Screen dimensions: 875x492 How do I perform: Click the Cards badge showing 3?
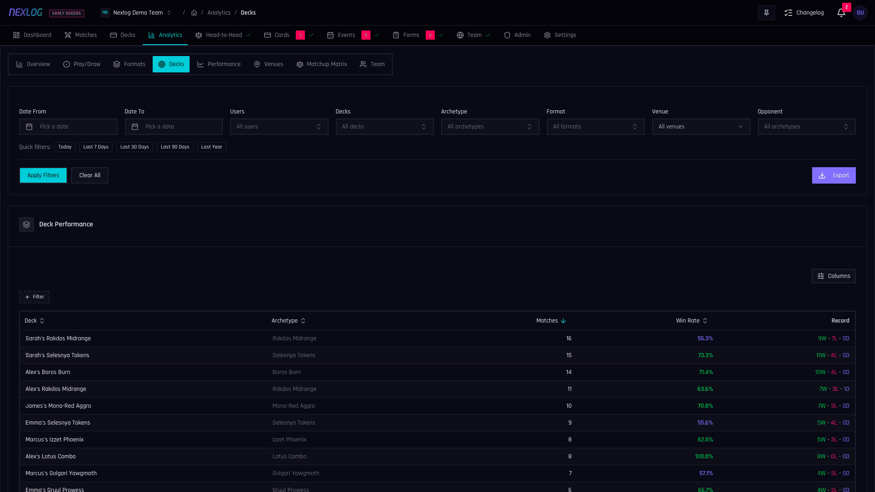(x=300, y=35)
